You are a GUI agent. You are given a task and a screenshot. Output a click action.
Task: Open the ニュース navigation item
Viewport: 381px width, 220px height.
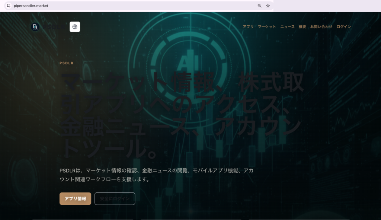[288, 27]
